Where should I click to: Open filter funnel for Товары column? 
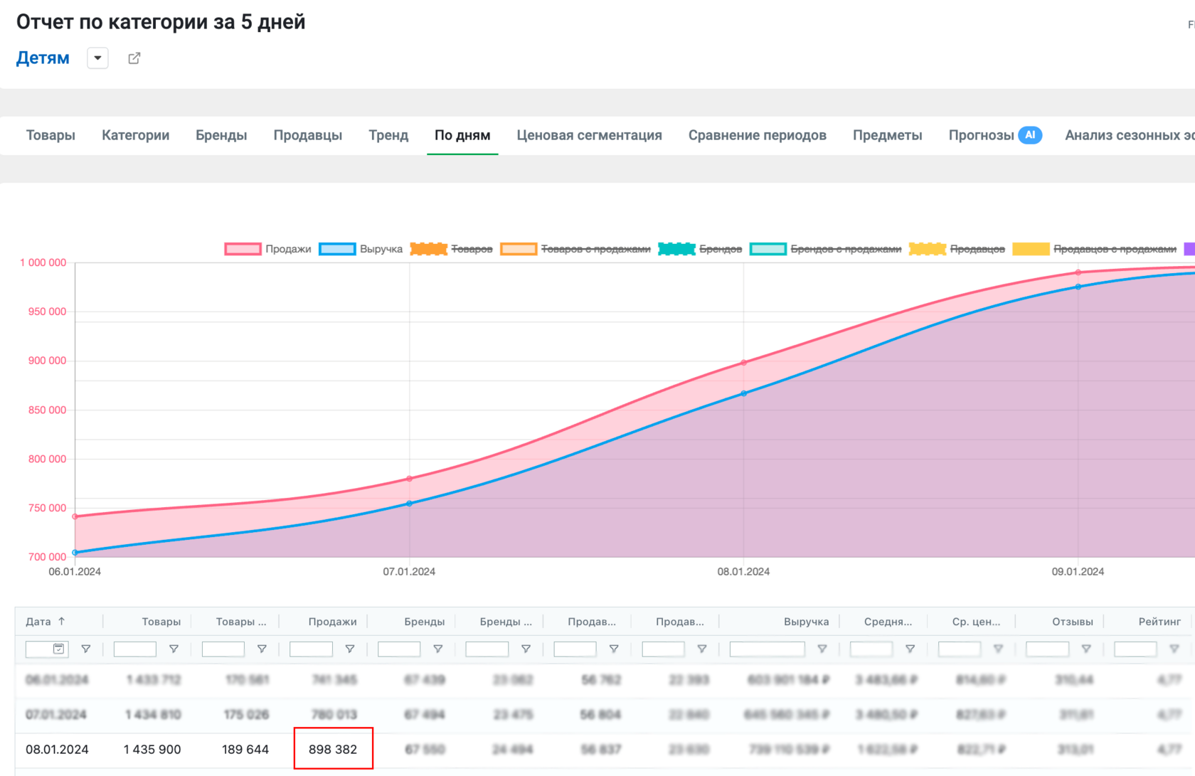pos(174,649)
